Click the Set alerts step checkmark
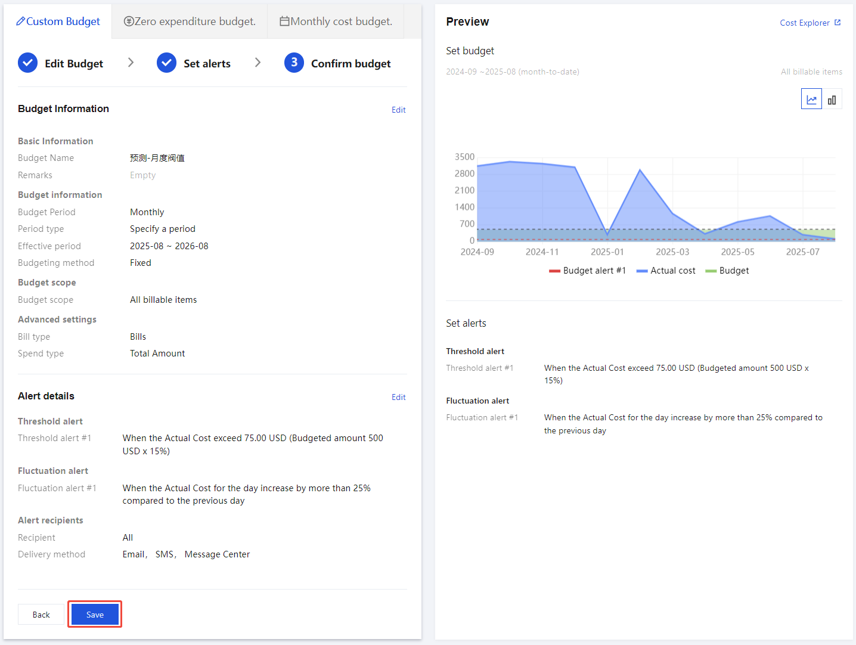This screenshot has width=856, height=645. [167, 63]
